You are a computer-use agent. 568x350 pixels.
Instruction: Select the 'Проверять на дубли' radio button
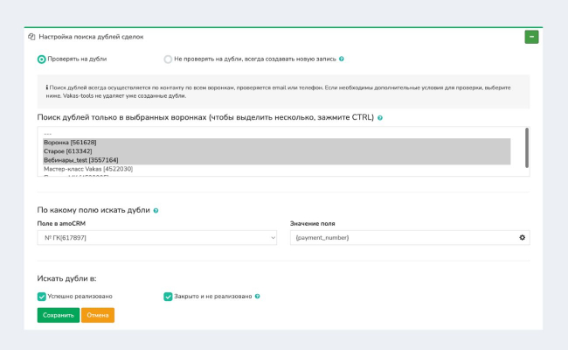click(42, 59)
